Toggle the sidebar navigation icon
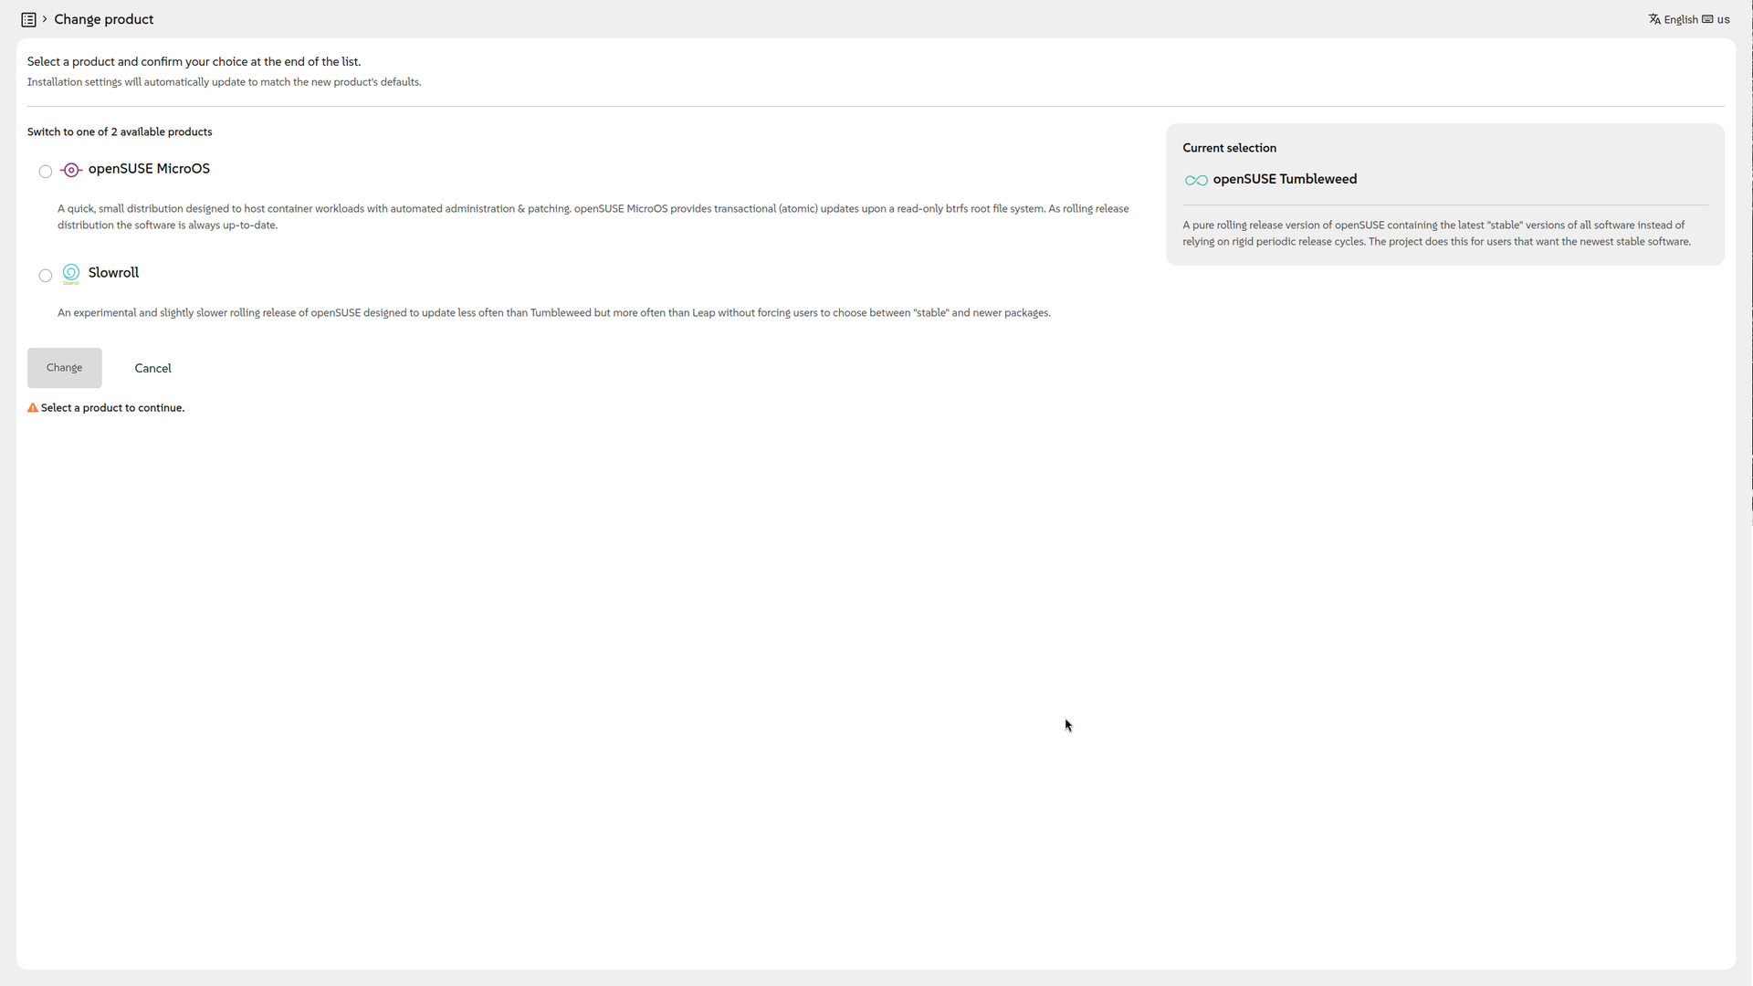The width and height of the screenshot is (1753, 986). point(28,19)
